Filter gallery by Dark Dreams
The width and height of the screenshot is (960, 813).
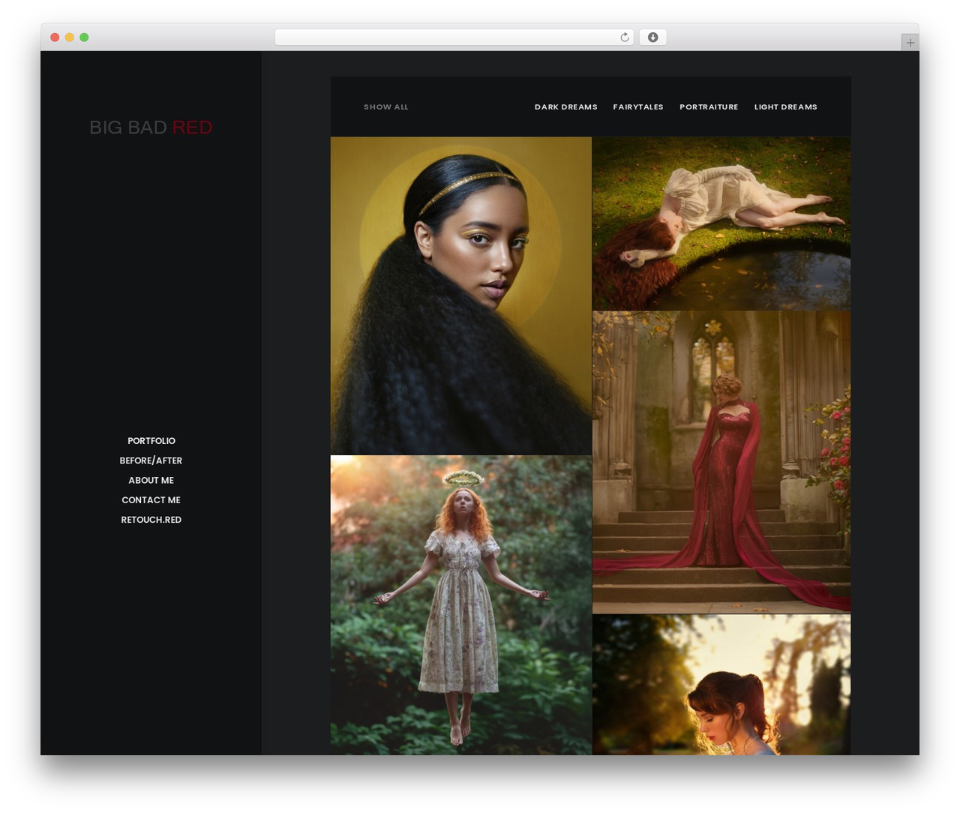pyautogui.click(x=566, y=107)
